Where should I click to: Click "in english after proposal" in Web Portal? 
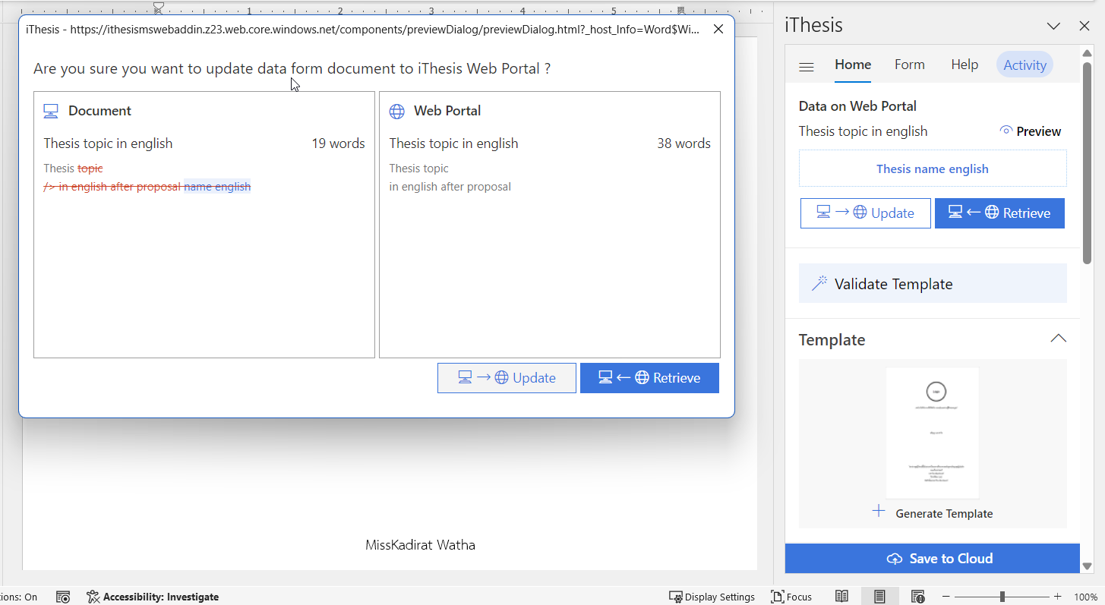pyautogui.click(x=450, y=187)
